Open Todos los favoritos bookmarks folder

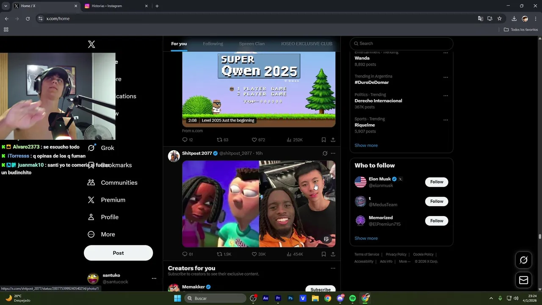click(521, 30)
